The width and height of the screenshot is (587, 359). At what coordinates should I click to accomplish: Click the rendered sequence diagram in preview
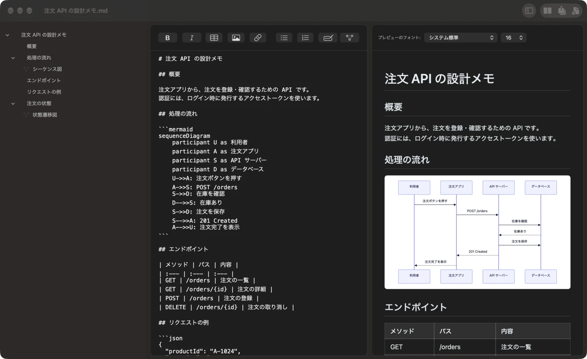click(x=477, y=232)
